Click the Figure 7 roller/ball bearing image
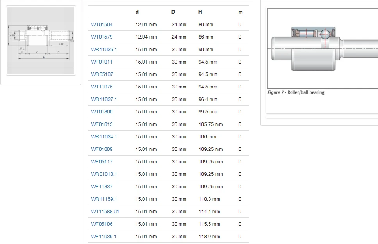Viewport: 378px width, 244px height. [323, 48]
